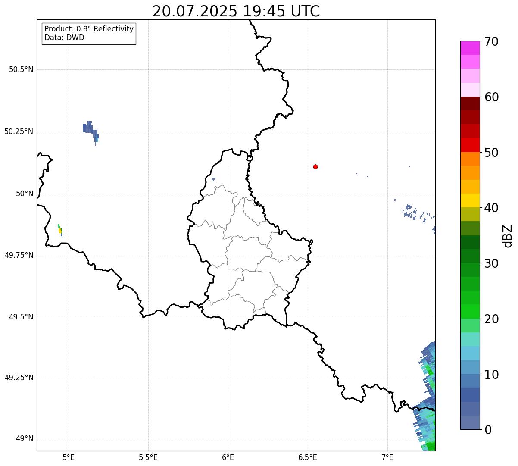518x466 pixels.
Task: Click the 'Data: DWD' text
Action: pyautogui.click(x=64, y=38)
